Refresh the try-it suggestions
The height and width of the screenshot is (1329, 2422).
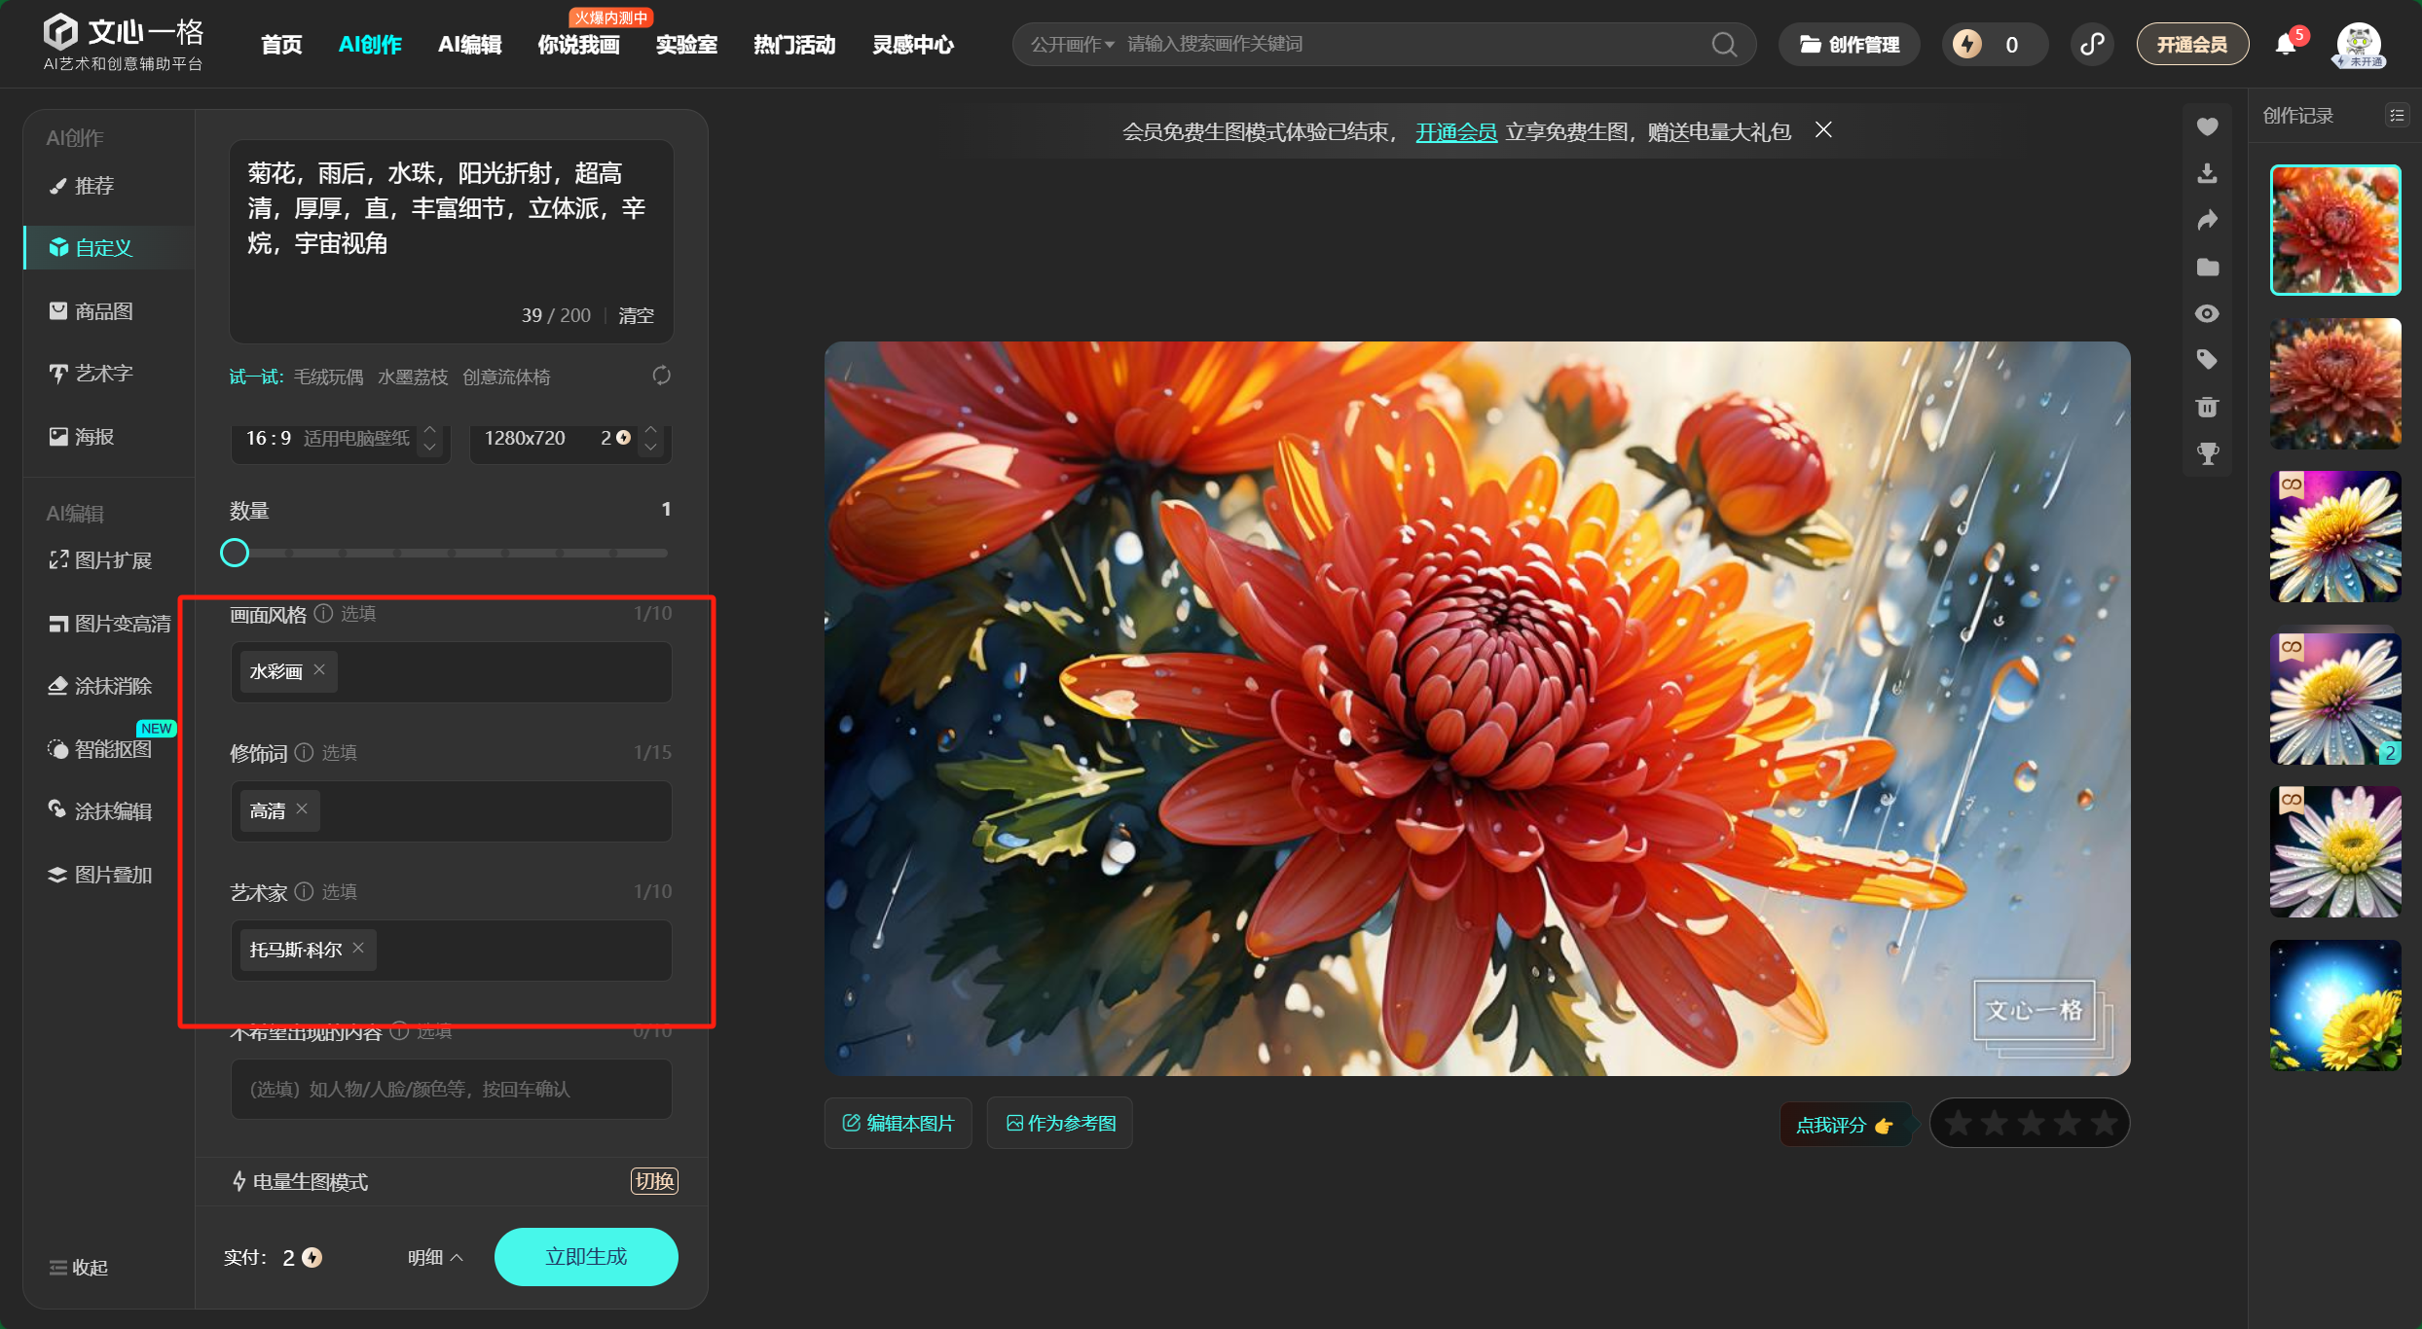pyautogui.click(x=661, y=376)
